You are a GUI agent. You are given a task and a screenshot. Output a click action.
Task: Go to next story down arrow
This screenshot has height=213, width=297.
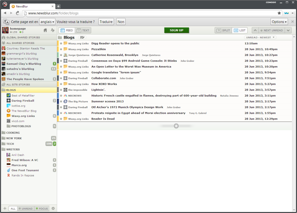tap(288, 30)
